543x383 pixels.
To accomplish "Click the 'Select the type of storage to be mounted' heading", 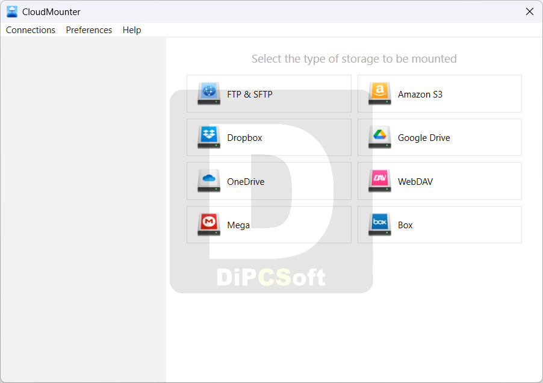I will click(x=354, y=59).
